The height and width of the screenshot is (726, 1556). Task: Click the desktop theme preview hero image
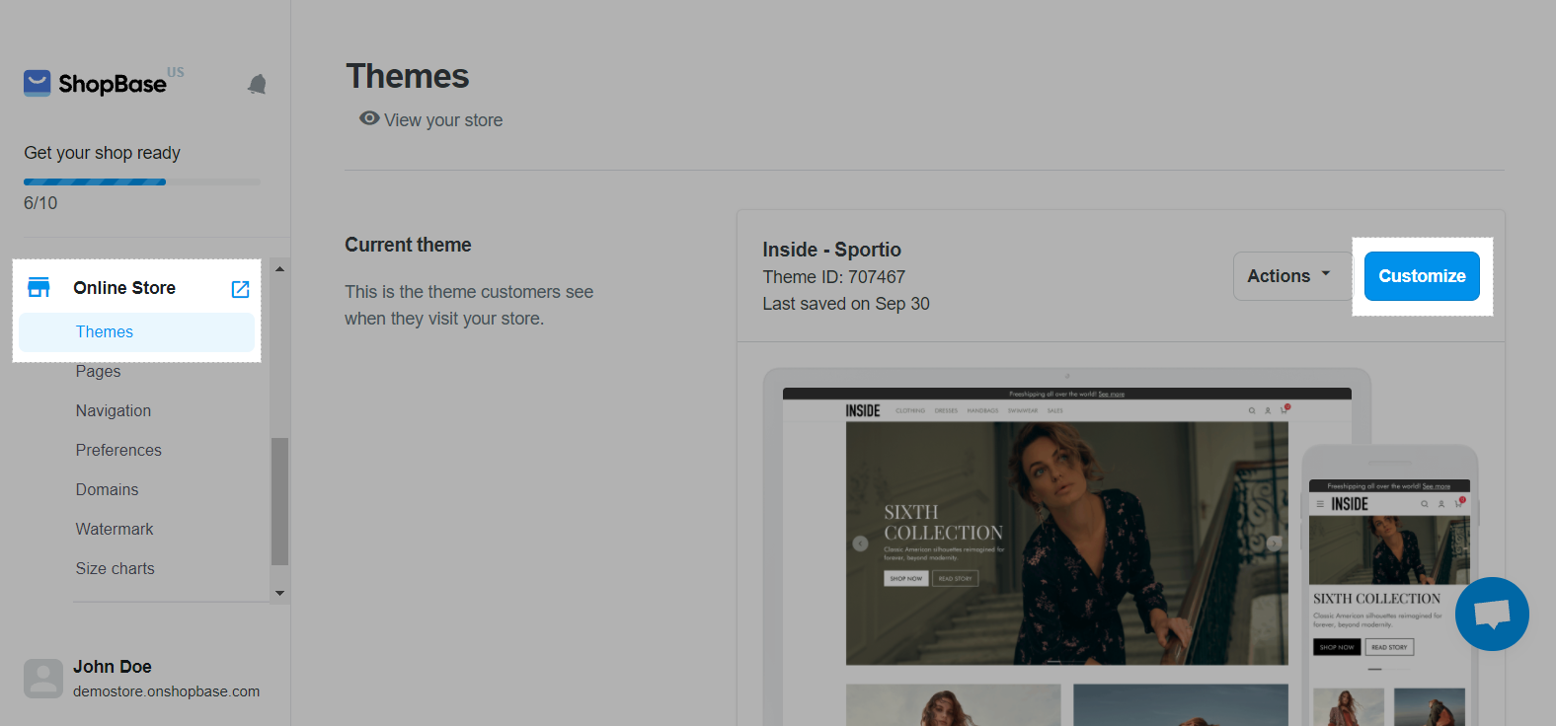1066,544
